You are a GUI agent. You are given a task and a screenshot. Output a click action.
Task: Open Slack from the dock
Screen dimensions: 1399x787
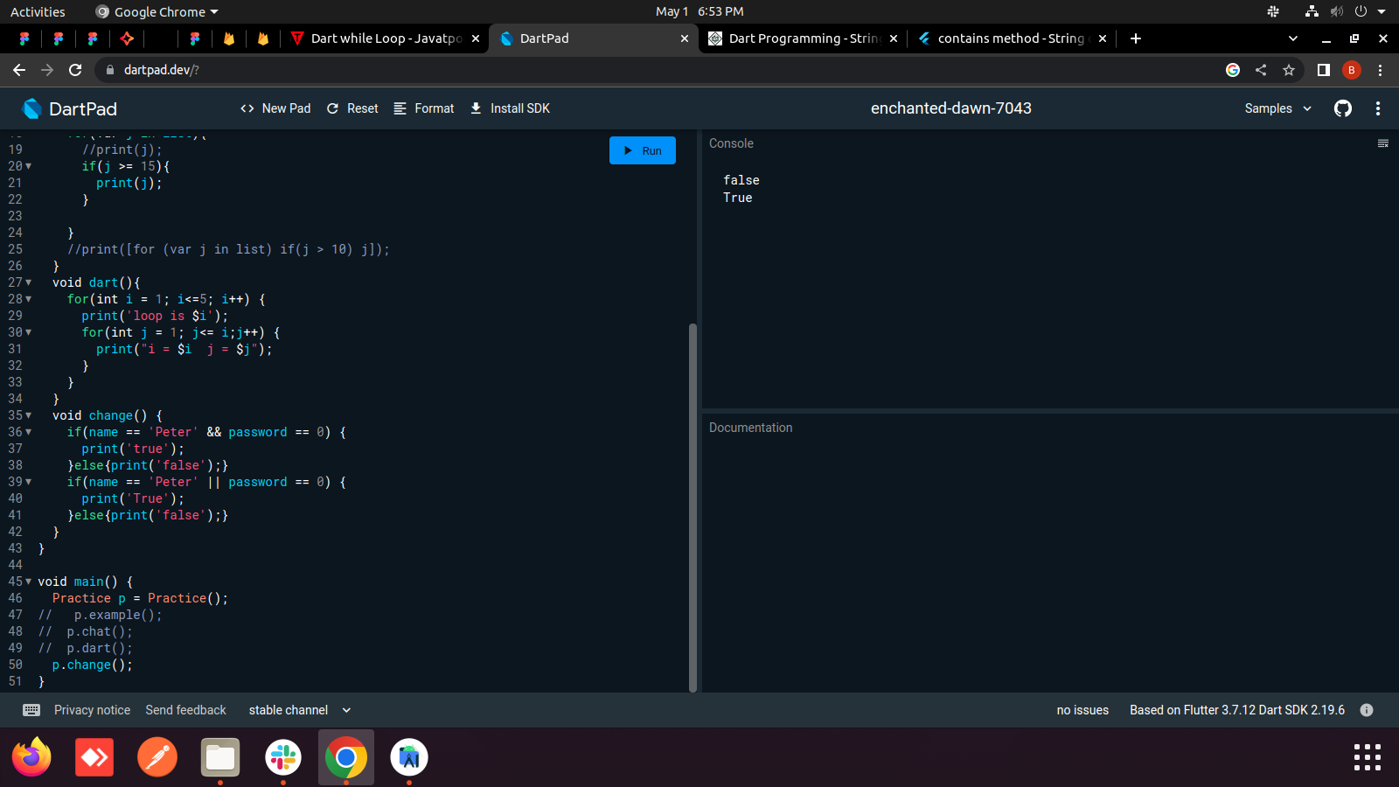tap(283, 757)
